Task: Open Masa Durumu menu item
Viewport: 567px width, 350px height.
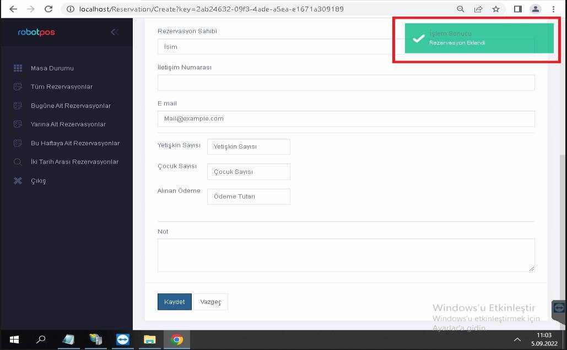Action: click(52, 68)
